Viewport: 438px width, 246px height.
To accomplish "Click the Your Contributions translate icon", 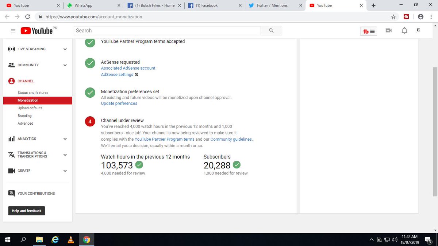I will (11, 194).
